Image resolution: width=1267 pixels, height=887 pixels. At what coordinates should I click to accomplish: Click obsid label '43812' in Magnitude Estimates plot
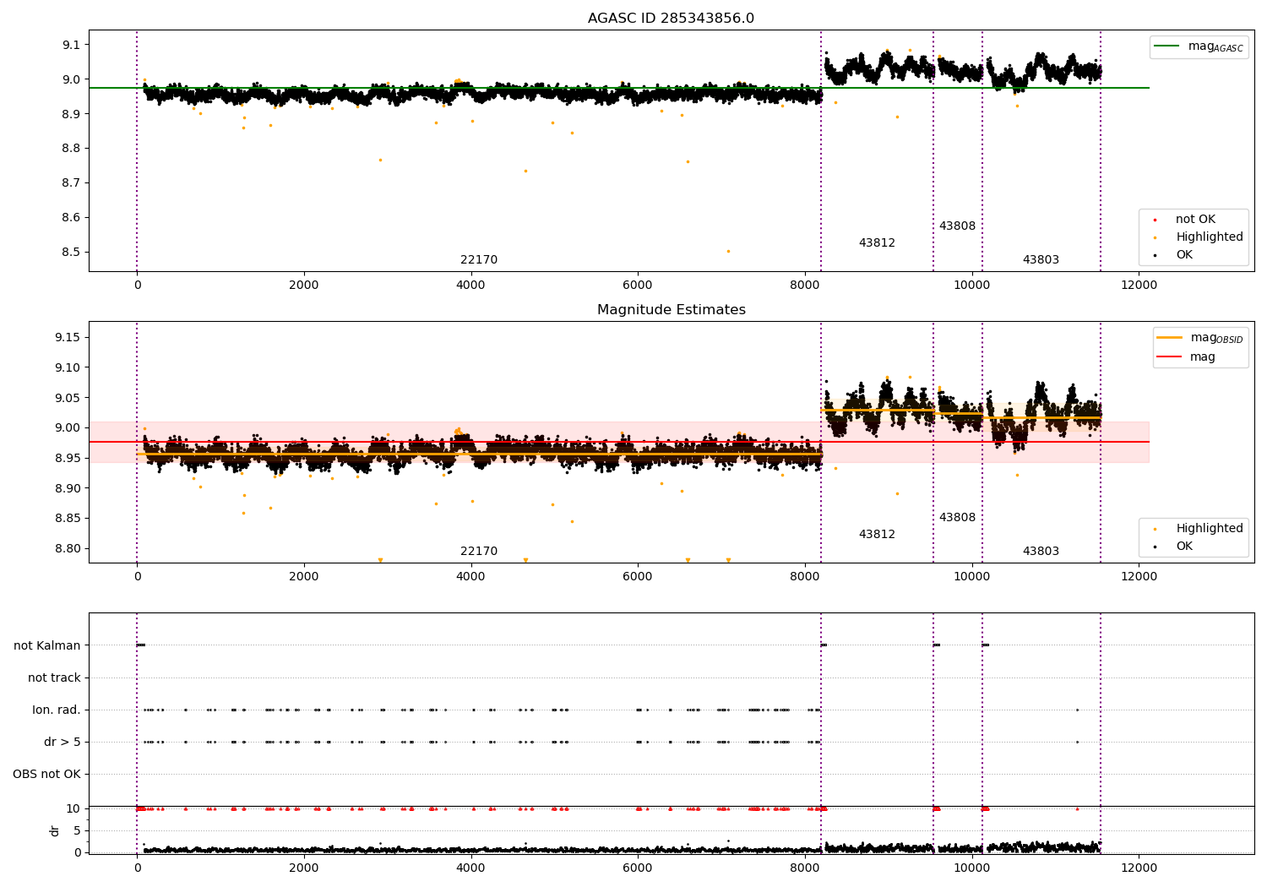pyautogui.click(x=877, y=535)
